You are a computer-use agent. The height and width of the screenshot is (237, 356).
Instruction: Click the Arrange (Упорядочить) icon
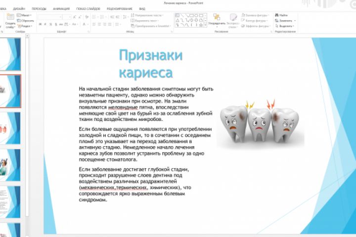tap(217, 17)
